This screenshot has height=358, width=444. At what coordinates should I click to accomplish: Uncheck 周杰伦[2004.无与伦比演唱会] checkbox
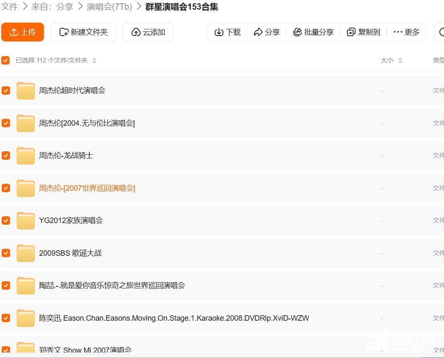click(6, 123)
